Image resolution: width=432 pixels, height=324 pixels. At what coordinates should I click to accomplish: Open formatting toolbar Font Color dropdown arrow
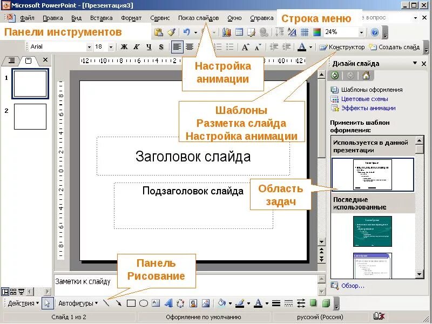[x=310, y=47]
